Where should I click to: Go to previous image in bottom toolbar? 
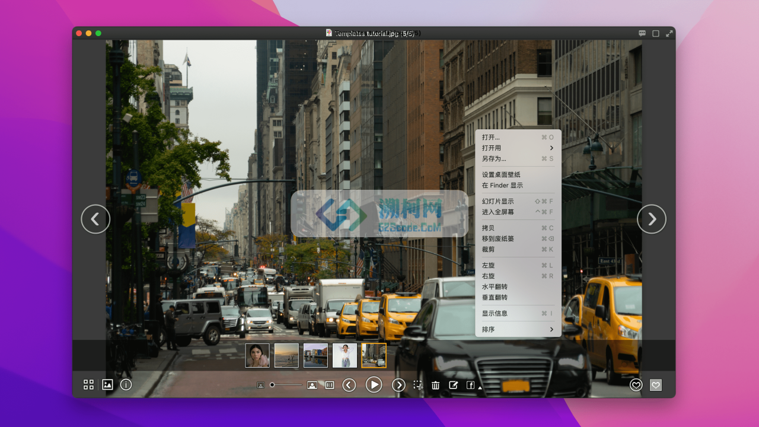tap(349, 385)
